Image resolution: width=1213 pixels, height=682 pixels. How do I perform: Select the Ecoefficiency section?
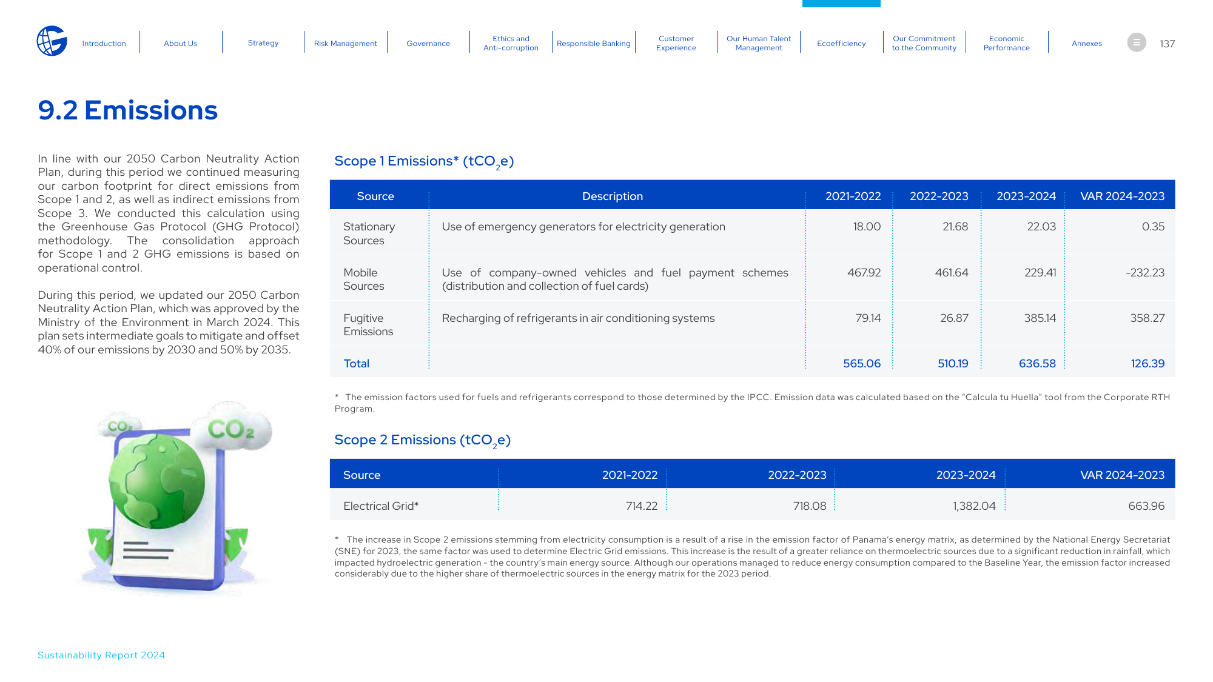[841, 44]
